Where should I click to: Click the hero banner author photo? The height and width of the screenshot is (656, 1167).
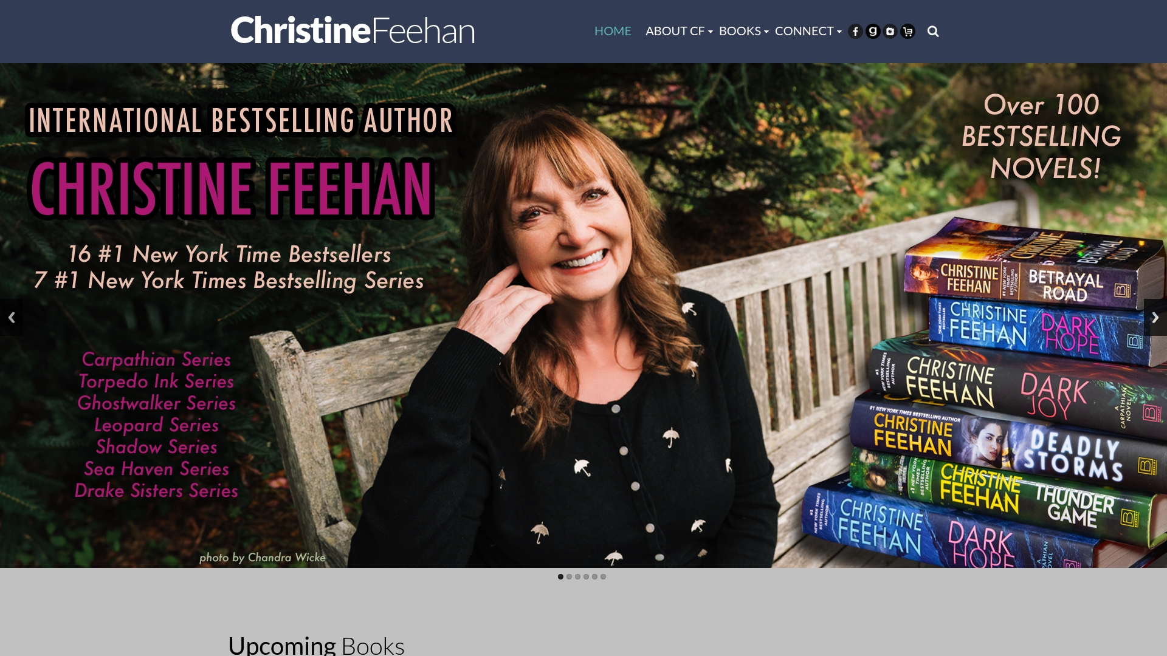click(x=583, y=315)
